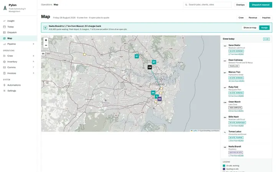Open Tomas Leduc's crew entry
The height and width of the screenshot is (172, 276).
pyautogui.click(x=246, y=136)
